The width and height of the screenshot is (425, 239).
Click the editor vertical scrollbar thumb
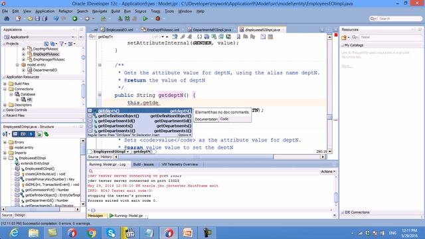click(x=329, y=117)
